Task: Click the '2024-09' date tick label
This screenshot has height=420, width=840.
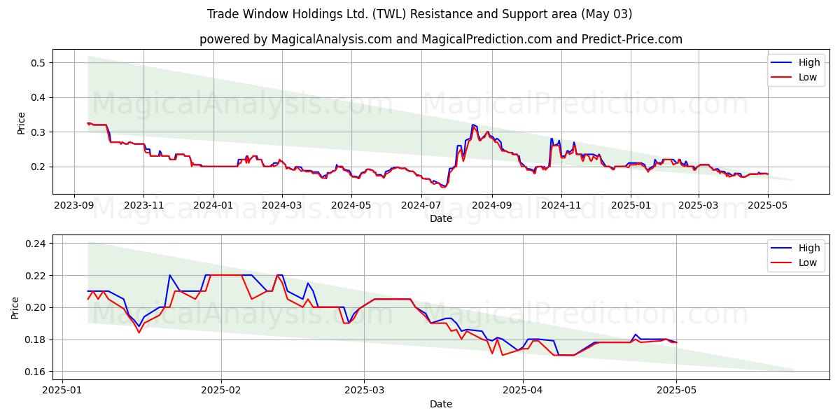Action: (x=491, y=206)
